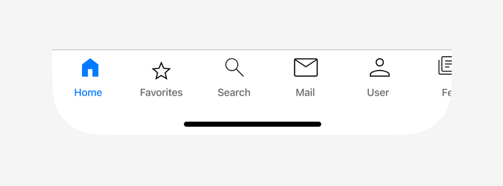The image size is (503, 186).
Task: Go to the User person icon
Action: point(380,67)
